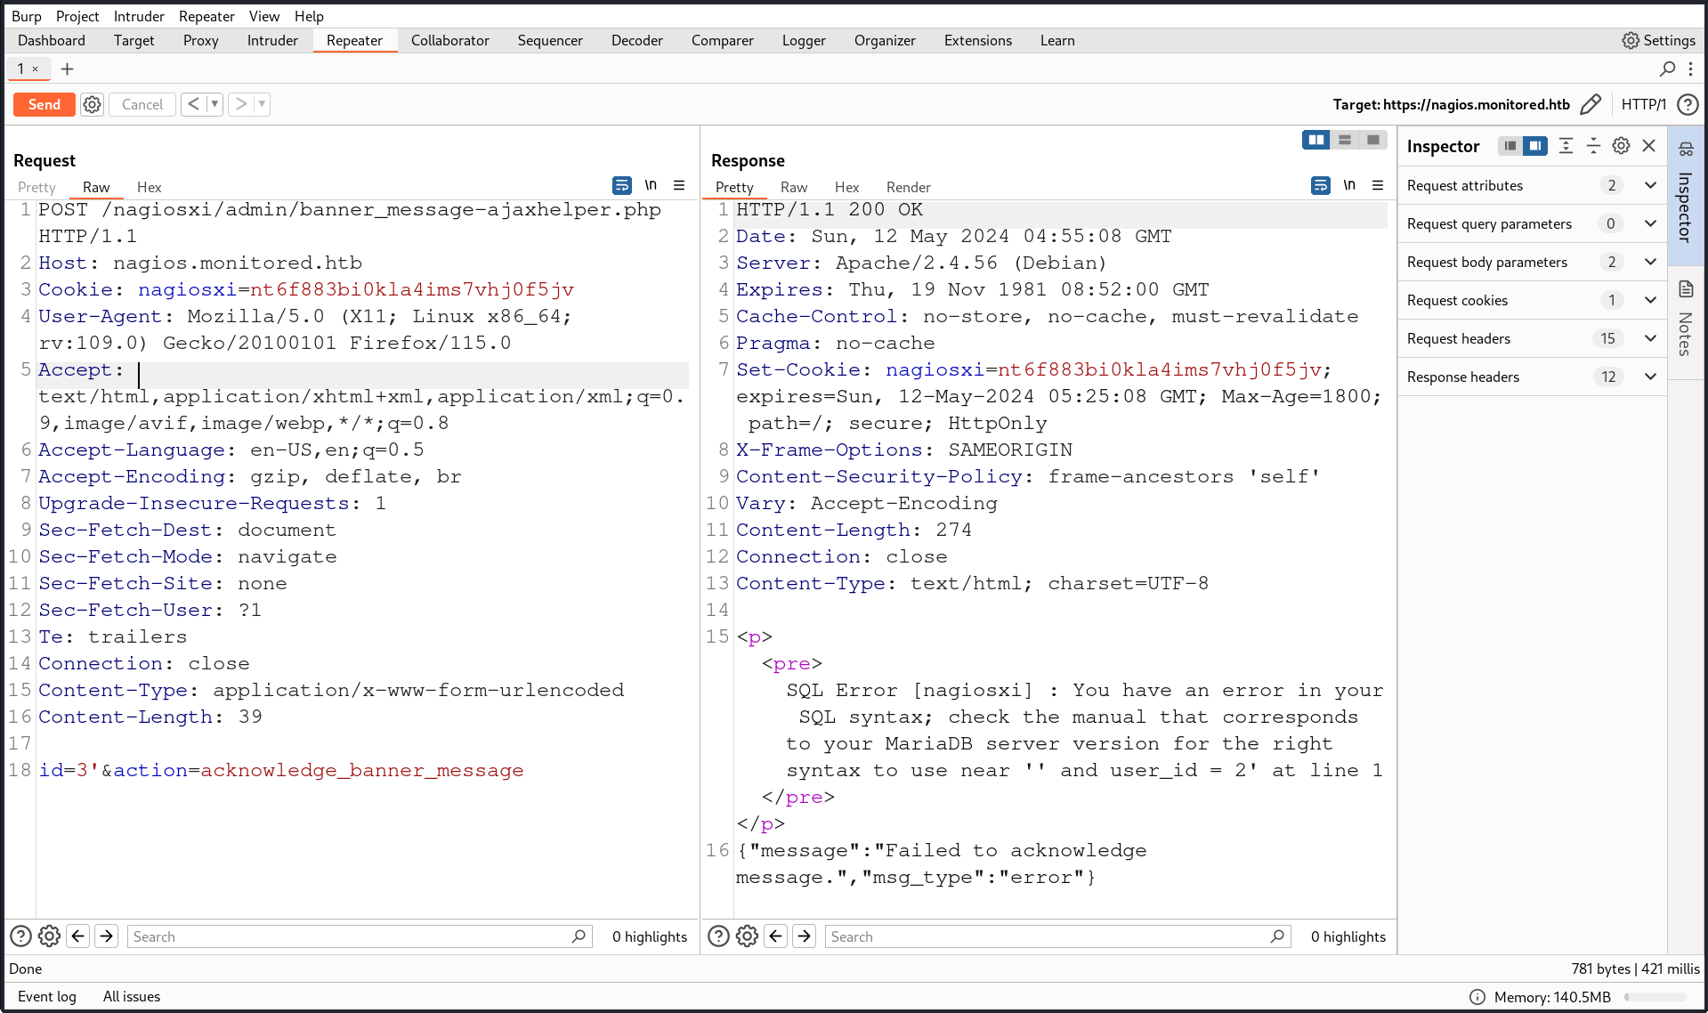The height and width of the screenshot is (1013, 1708).
Task: Close Repeater tab 1
Action: click(x=36, y=69)
